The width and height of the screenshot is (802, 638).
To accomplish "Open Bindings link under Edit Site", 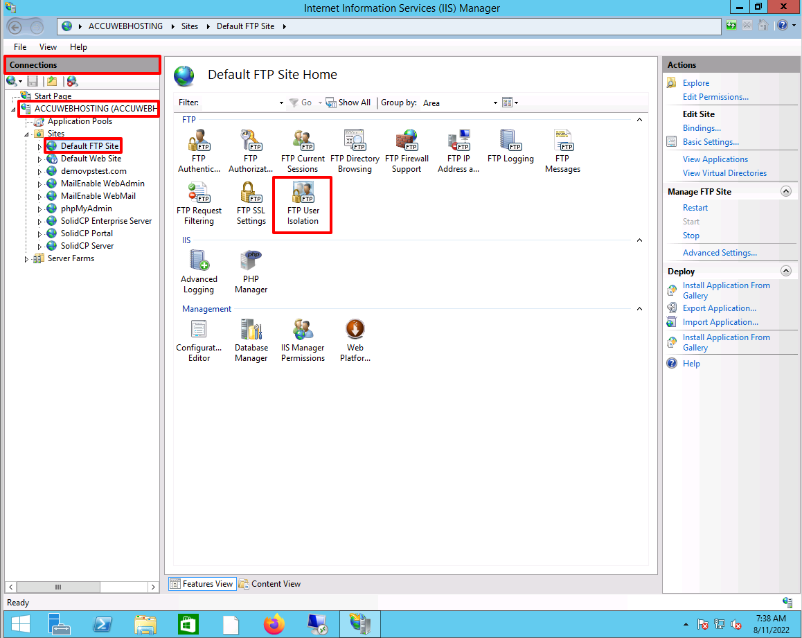I will 702,128.
